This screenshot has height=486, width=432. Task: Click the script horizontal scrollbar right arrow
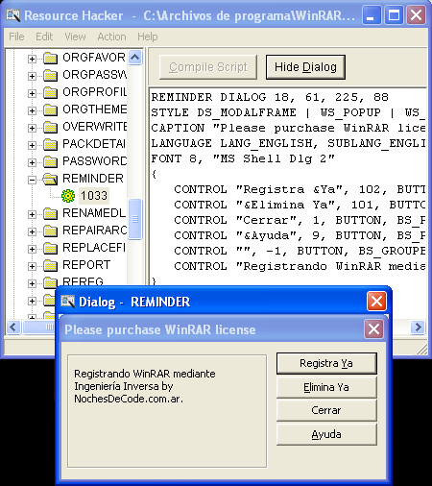coord(418,328)
